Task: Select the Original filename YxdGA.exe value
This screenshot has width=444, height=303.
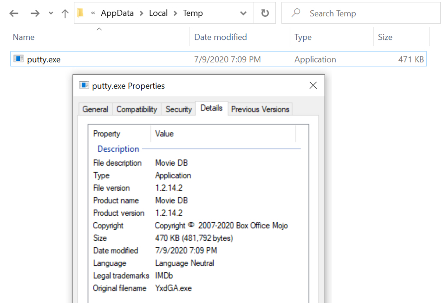Action: [x=173, y=288]
